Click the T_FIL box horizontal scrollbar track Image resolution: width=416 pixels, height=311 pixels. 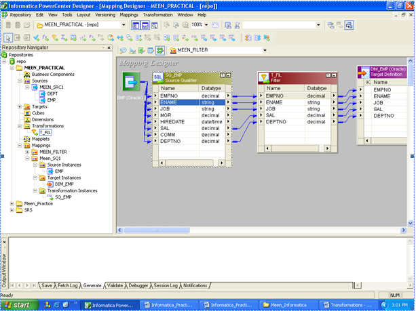pos(295,148)
